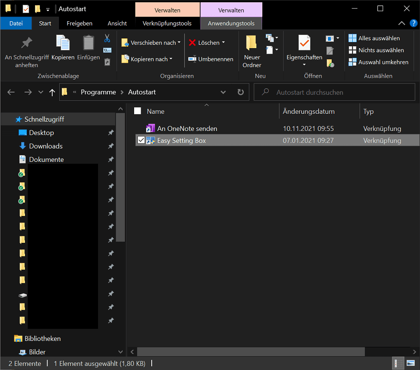Click the forward navigation arrow

pyautogui.click(x=28, y=92)
